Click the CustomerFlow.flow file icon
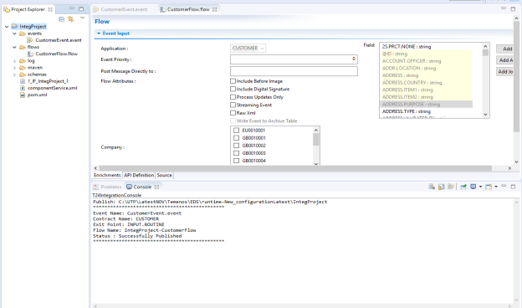This screenshot has width=522, height=308. pyautogui.click(x=30, y=54)
